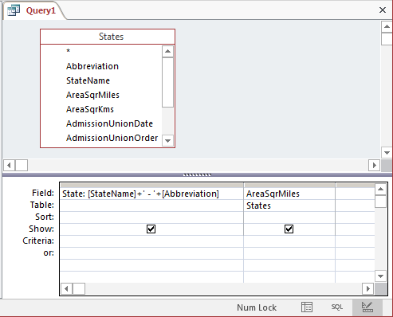This screenshot has width=393, height=317.
Task: Click States field list scrollbar thumb
Action: (x=167, y=82)
